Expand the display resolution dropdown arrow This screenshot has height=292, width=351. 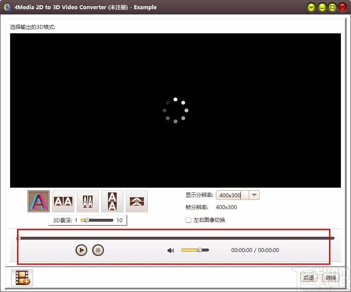click(254, 195)
